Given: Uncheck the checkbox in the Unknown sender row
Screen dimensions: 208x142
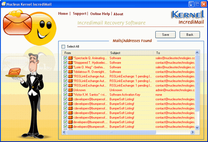Looking at the screenshot, I should (65, 90).
